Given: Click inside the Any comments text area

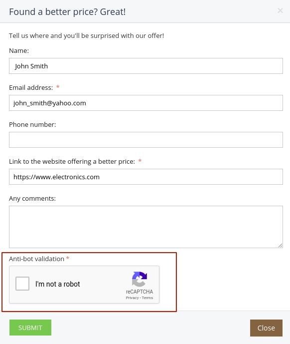Looking at the screenshot, I should [146, 227].
